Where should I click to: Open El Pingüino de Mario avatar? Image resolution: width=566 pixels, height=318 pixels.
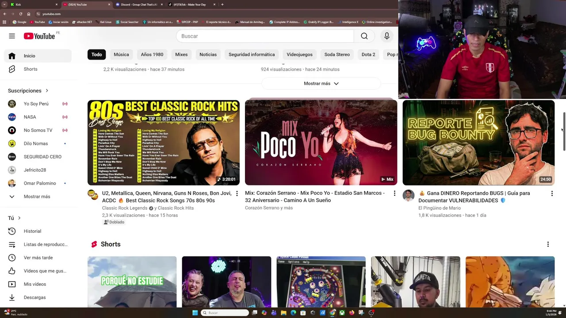[x=408, y=195]
